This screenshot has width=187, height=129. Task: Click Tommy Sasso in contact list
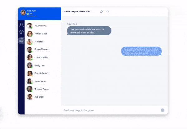pos(41,89)
